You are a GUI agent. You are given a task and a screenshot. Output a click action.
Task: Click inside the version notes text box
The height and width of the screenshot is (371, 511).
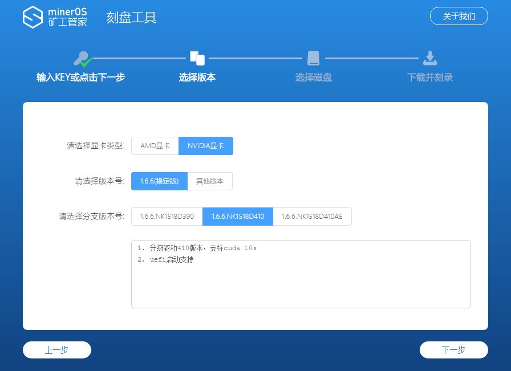[301, 274]
